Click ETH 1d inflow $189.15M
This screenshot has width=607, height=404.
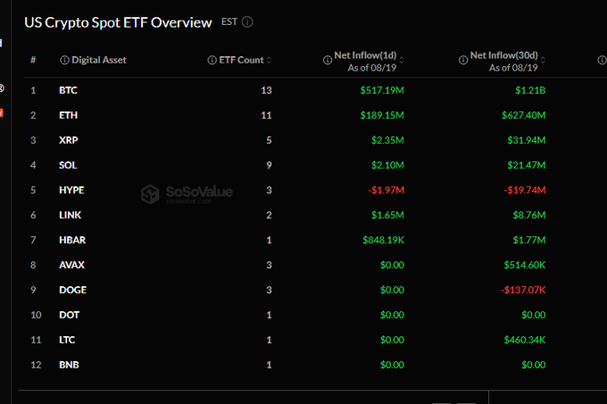tap(382, 115)
